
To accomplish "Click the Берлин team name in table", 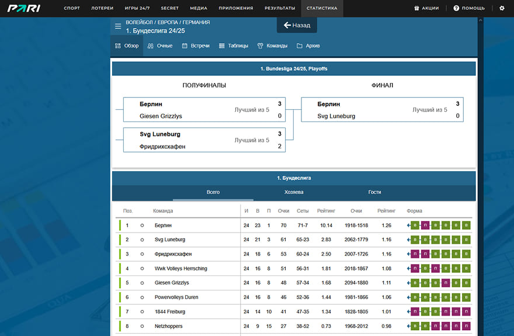I will click(x=163, y=226).
